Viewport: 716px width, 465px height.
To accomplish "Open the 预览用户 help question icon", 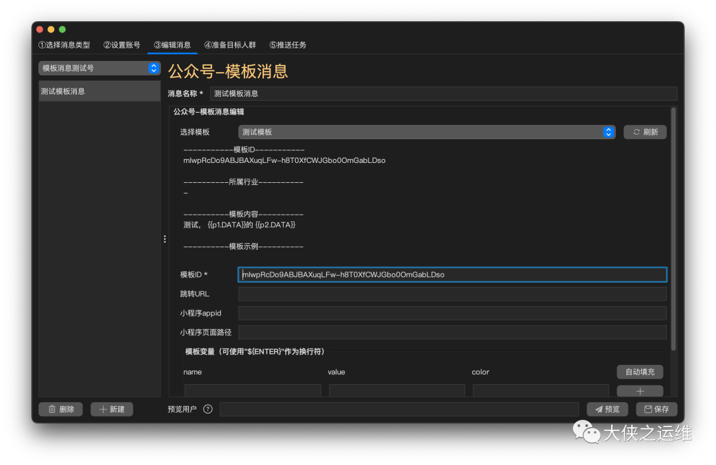I will (208, 409).
